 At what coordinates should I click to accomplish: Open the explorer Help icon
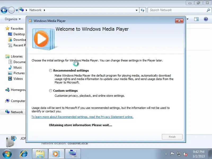(x=206, y=19)
